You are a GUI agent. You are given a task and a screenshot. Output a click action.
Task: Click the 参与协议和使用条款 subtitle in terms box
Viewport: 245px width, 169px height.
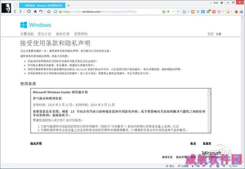coord(47,98)
